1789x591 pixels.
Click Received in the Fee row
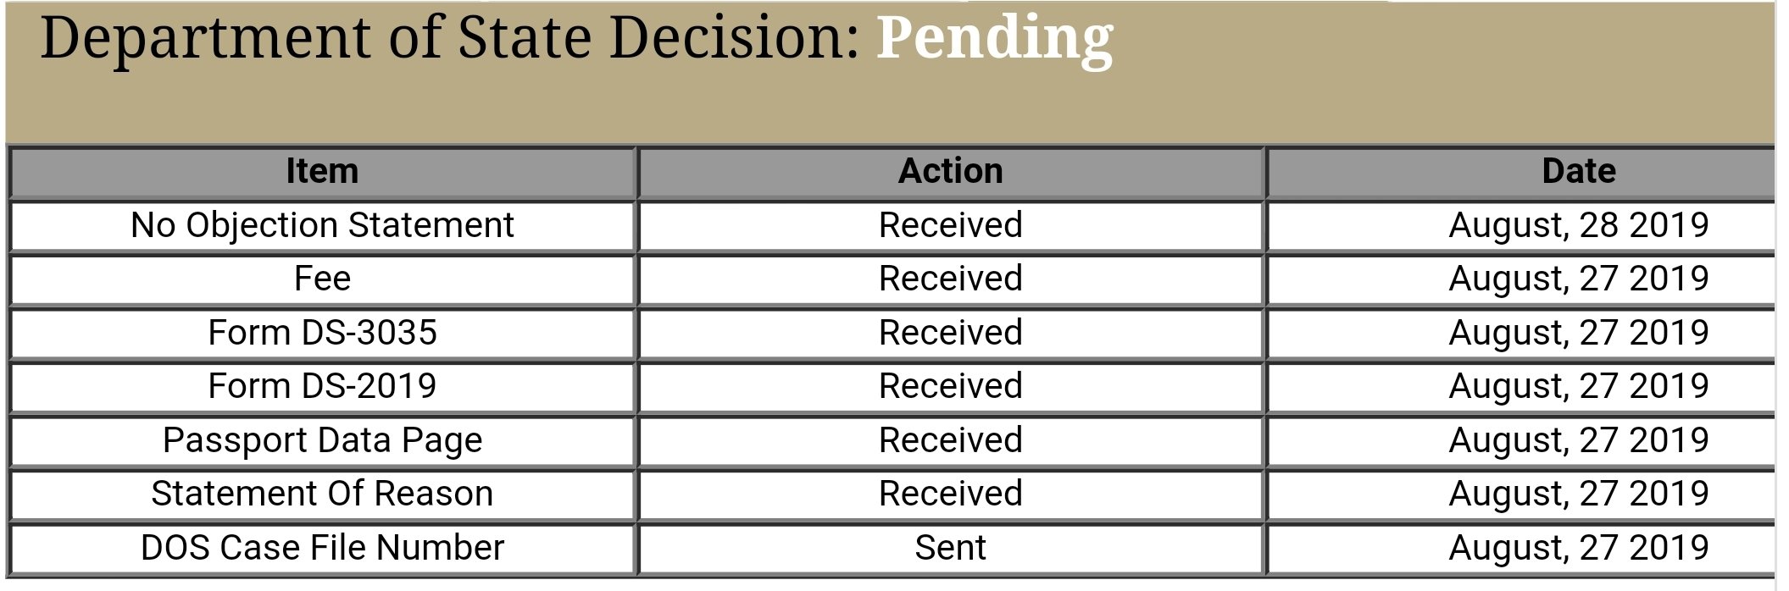point(951,279)
